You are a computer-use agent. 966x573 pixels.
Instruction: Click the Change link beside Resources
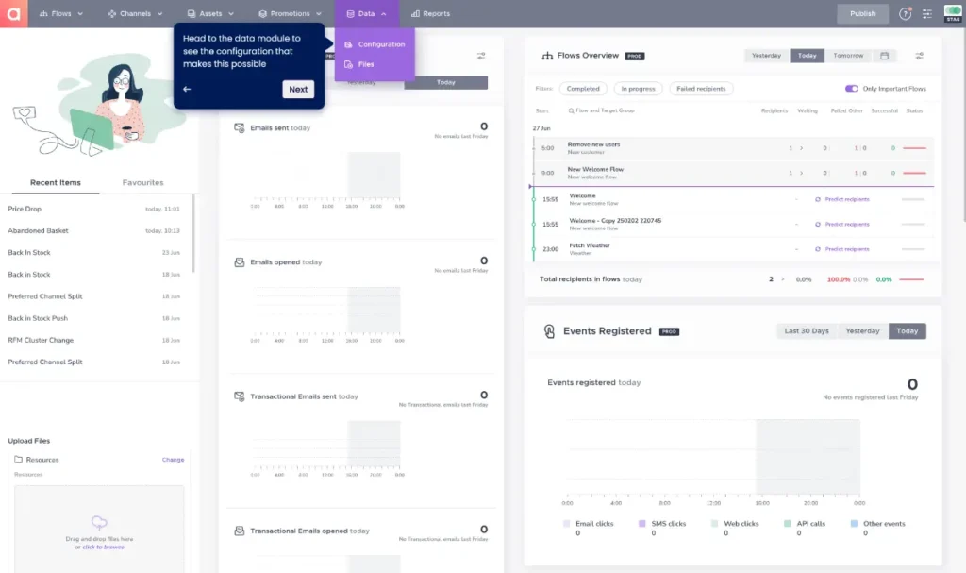coord(173,460)
